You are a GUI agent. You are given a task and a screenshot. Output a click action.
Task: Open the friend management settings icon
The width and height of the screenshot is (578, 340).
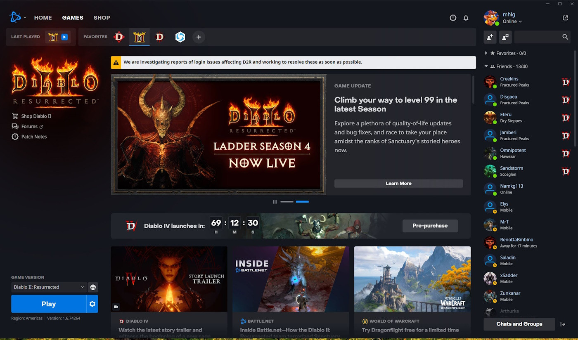505,37
